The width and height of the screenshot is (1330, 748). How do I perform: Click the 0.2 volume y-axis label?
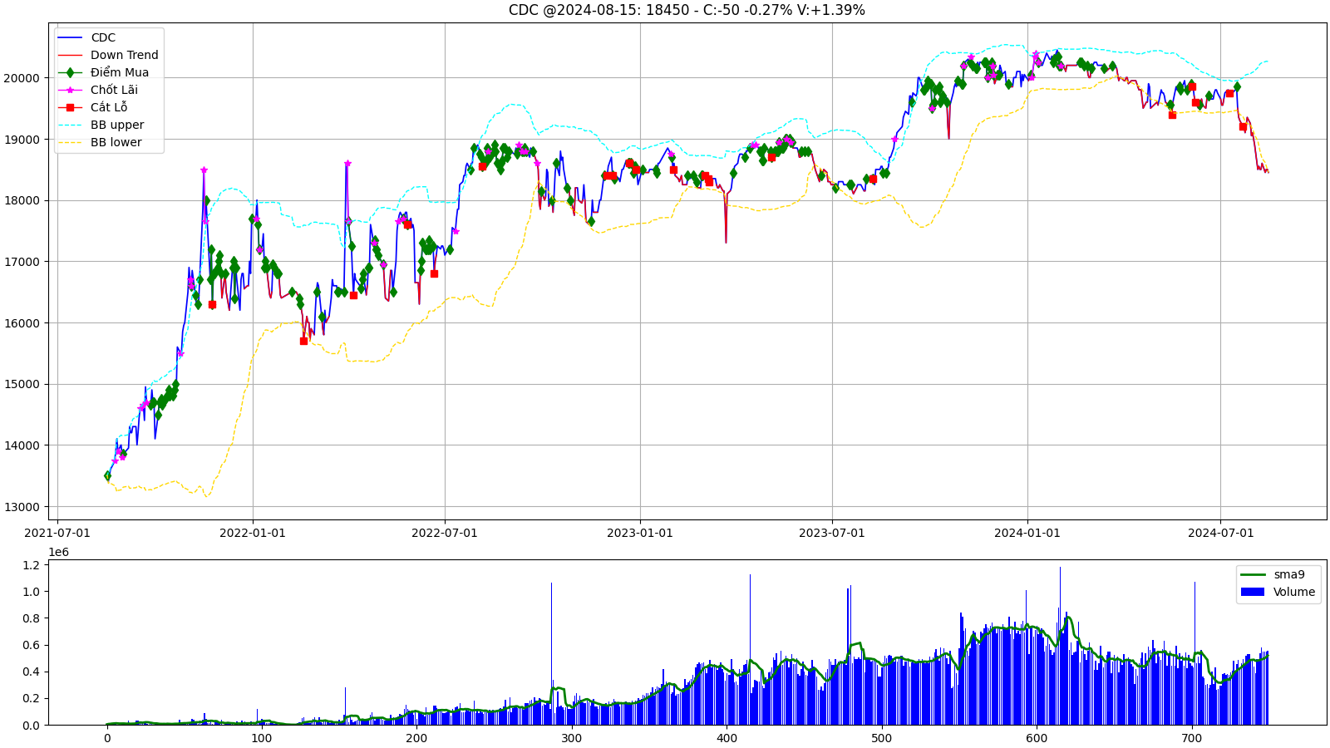coord(32,698)
